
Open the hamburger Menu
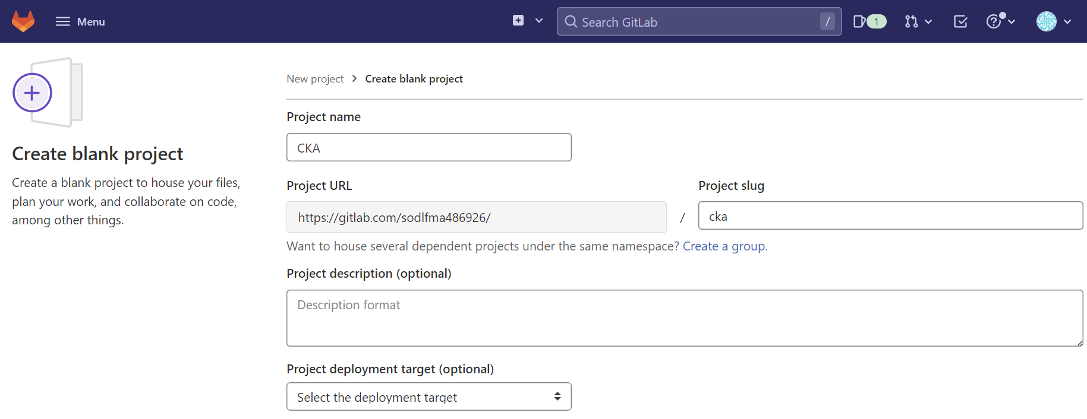80,22
